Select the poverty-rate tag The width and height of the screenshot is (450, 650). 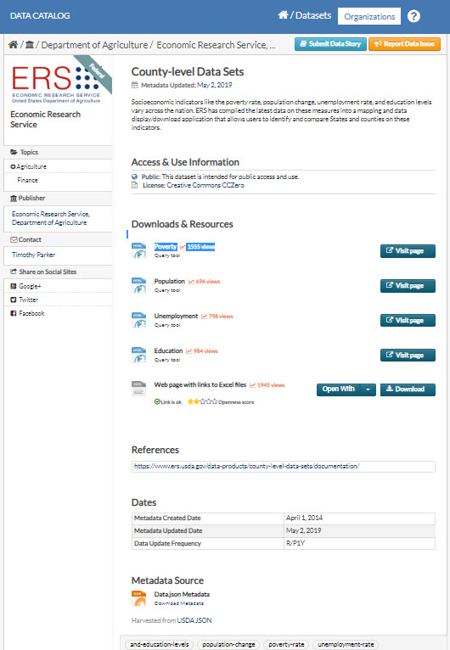click(286, 644)
